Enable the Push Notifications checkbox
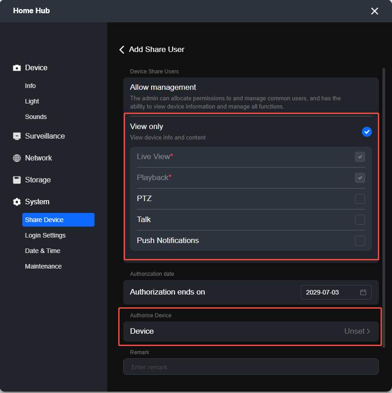 [360, 241]
